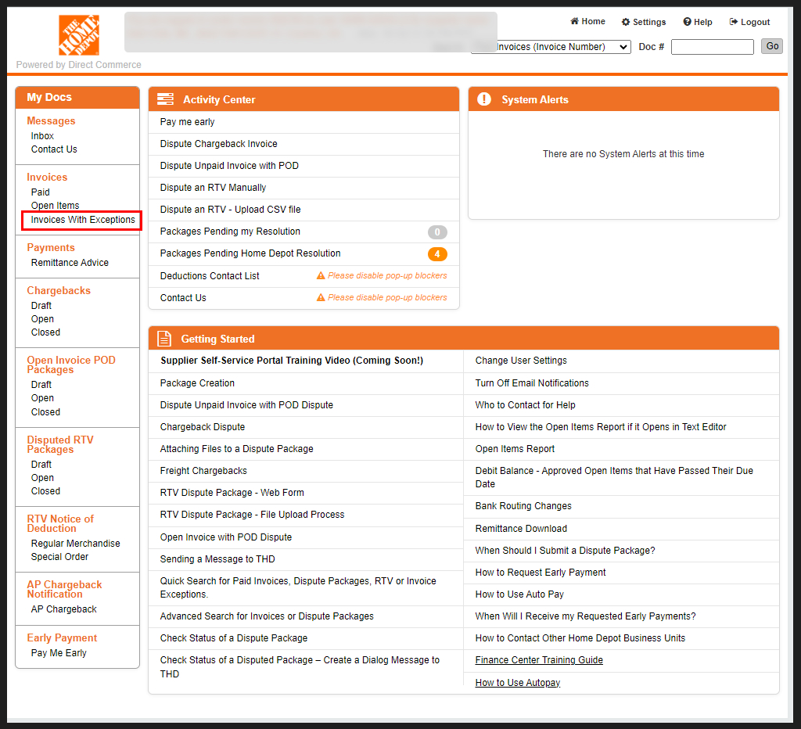Viewport: 801px width, 729px height.
Task: Open the Finance Center Training Guide link
Action: (x=538, y=659)
